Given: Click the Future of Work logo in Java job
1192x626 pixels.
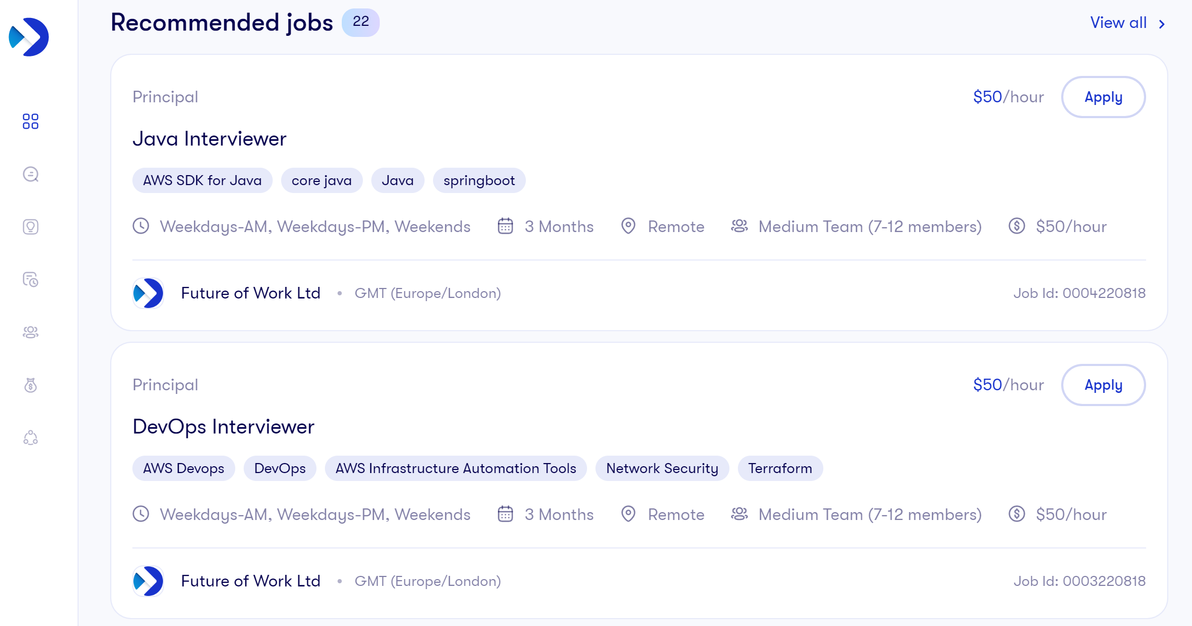Looking at the screenshot, I should pos(148,293).
